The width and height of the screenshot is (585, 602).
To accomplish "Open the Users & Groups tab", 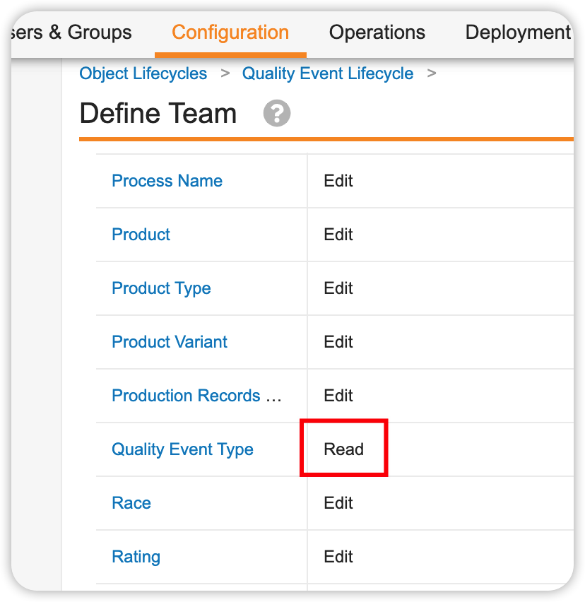I will tap(71, 33).
